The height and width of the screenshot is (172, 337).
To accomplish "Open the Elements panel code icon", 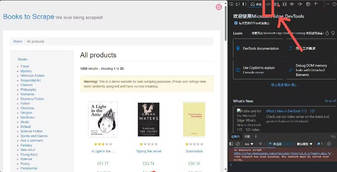I will (x=268, y=4).
